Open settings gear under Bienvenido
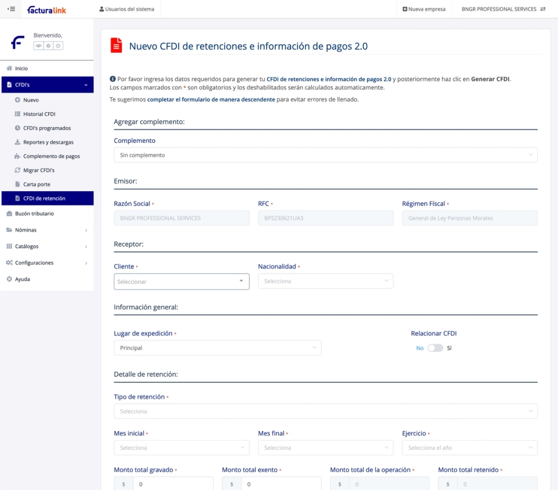The height and width of the screenshot is (490, 558). click(x=48, y=46)
